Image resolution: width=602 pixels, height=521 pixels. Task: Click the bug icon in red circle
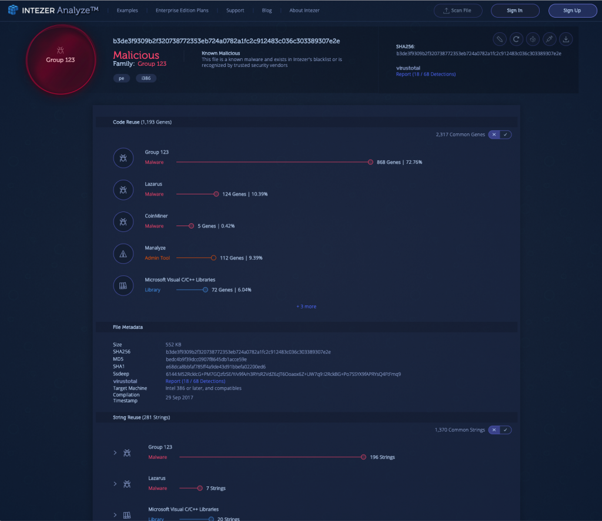[61, 51]
